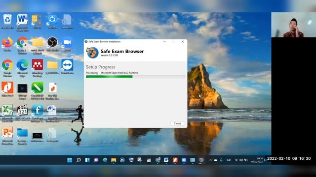Click the microphone tray icon

221,160
